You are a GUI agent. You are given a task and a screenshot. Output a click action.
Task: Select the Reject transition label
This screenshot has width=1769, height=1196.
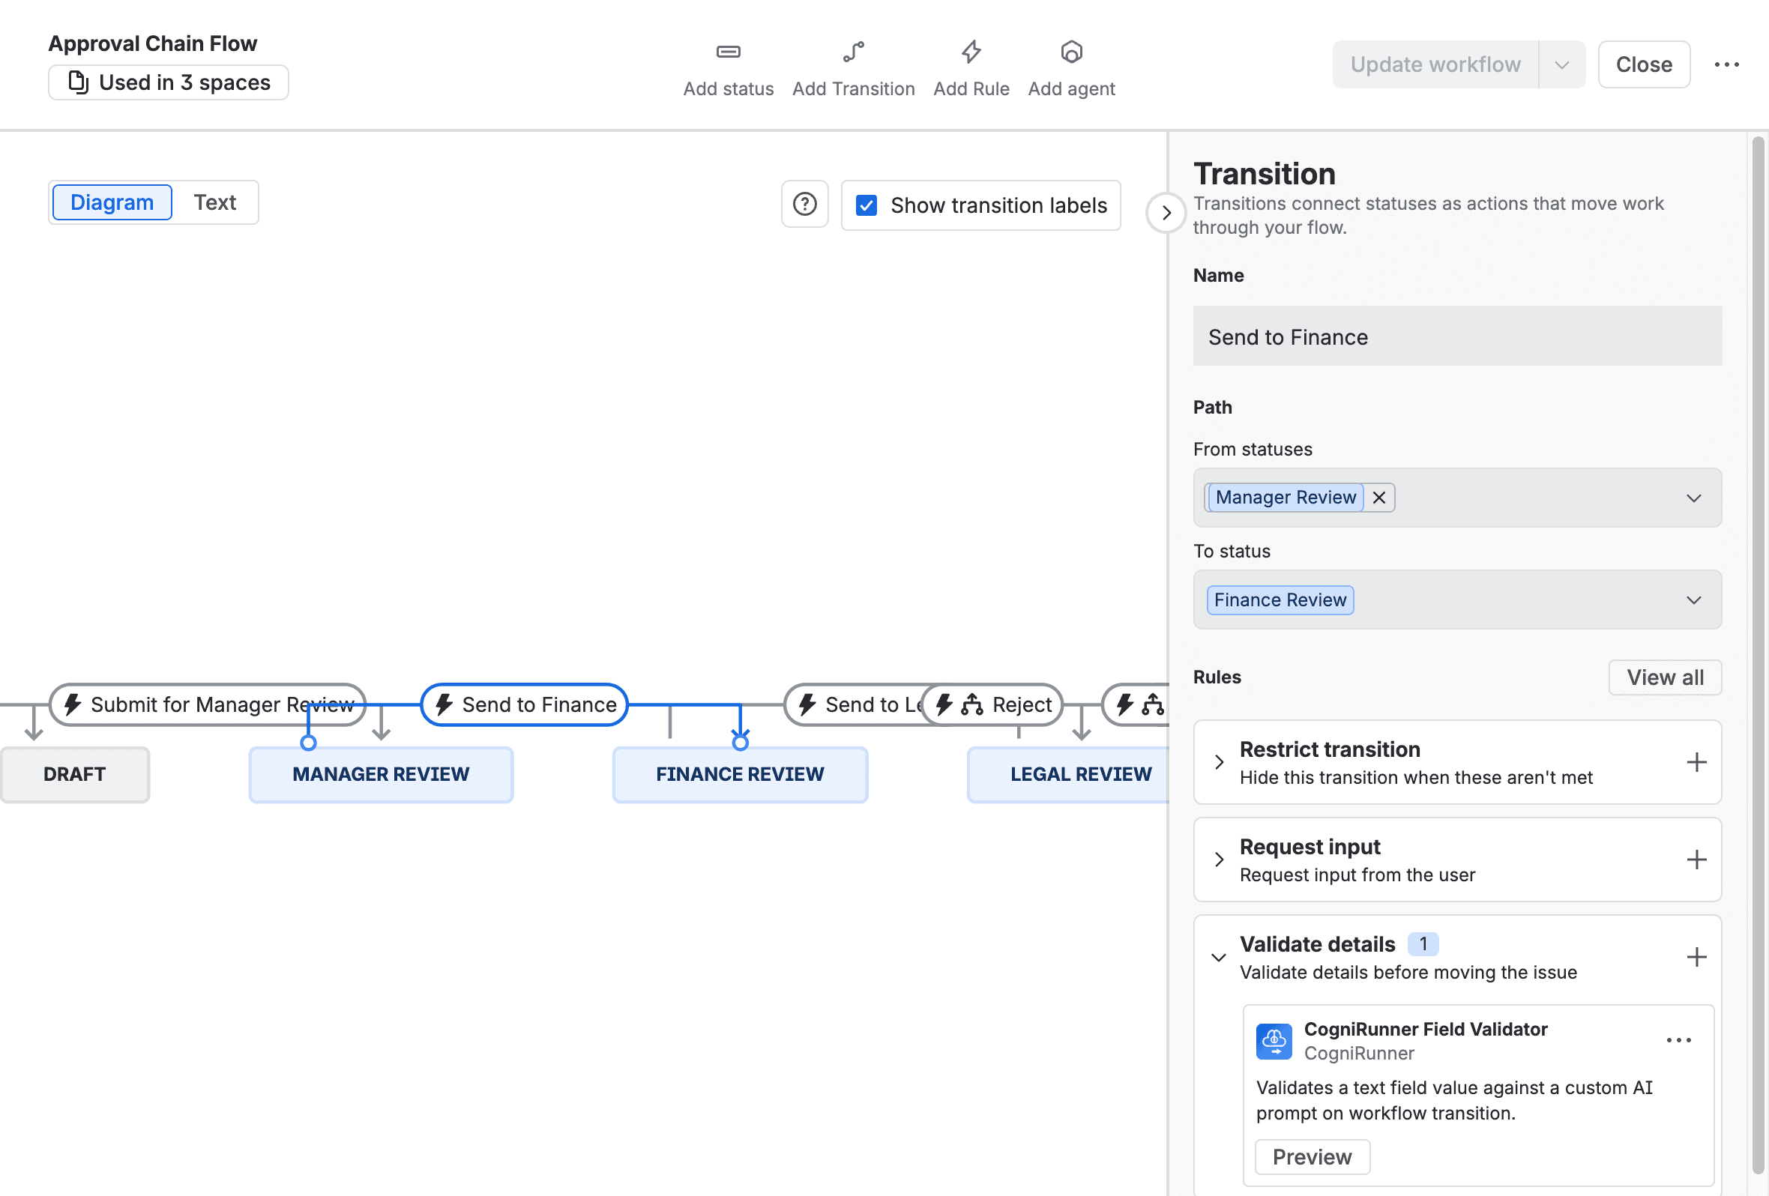tap(992, 704)
